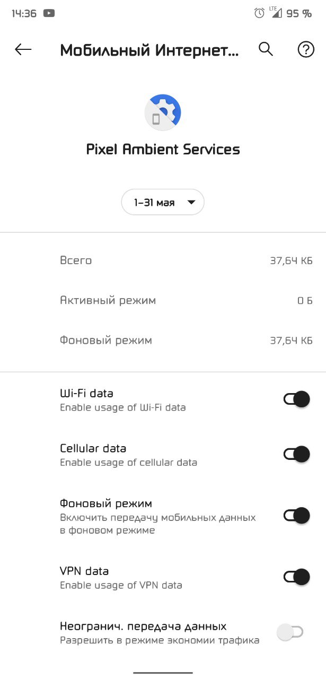Disable the Wi-Fi data switch
326x679 pixels.
coord(296,399)
